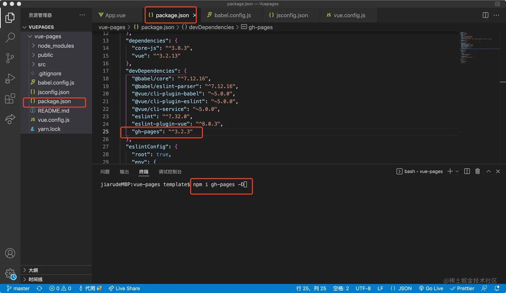Open new terminal profile dropdown arrow

coord(457,171)
